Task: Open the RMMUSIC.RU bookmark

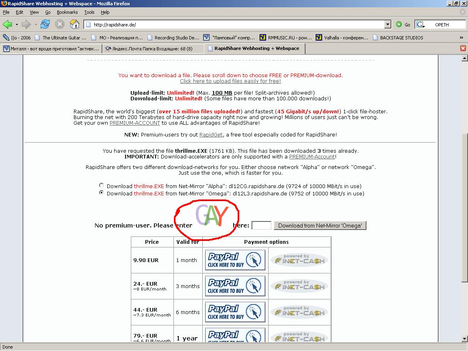Action: click(x=286, y=38)
